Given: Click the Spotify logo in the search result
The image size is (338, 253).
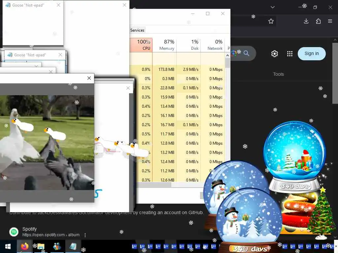Looking at the screenshot, I should [14, 232].
